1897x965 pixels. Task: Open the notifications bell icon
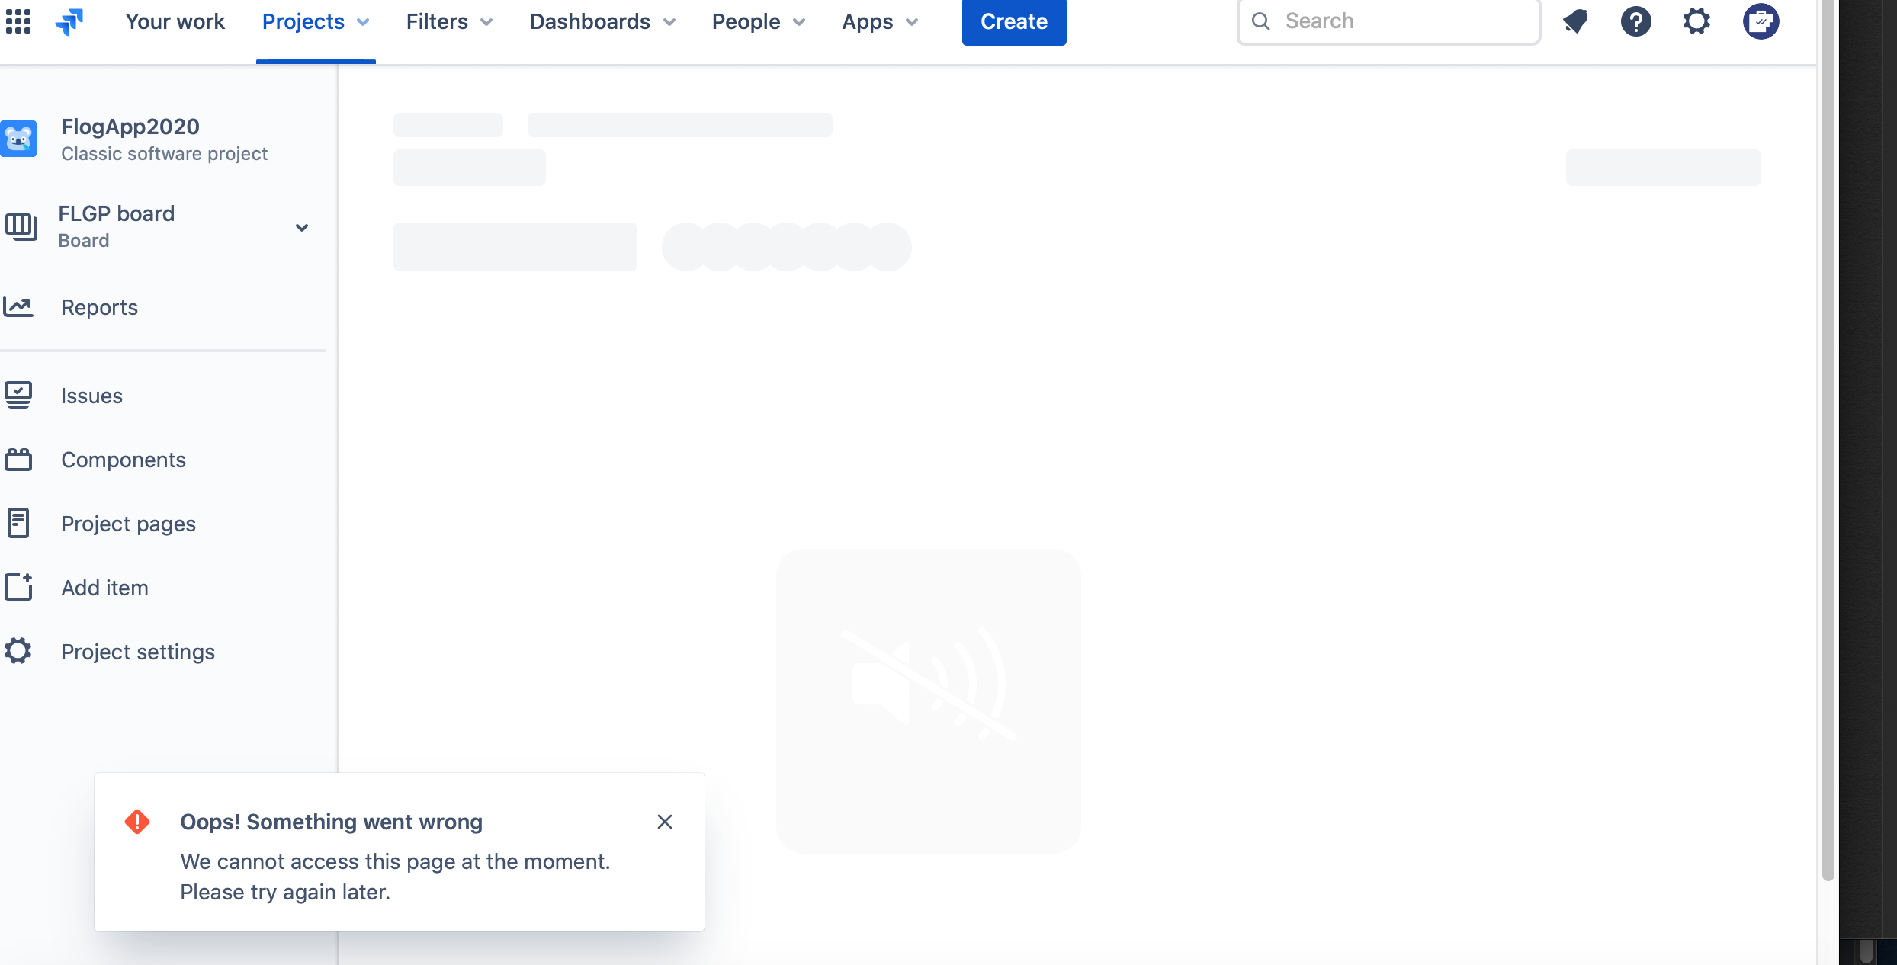[1575, 21]
